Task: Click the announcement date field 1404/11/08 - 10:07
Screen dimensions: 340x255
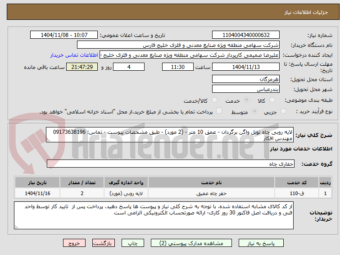Action: (x=64, y=35)
